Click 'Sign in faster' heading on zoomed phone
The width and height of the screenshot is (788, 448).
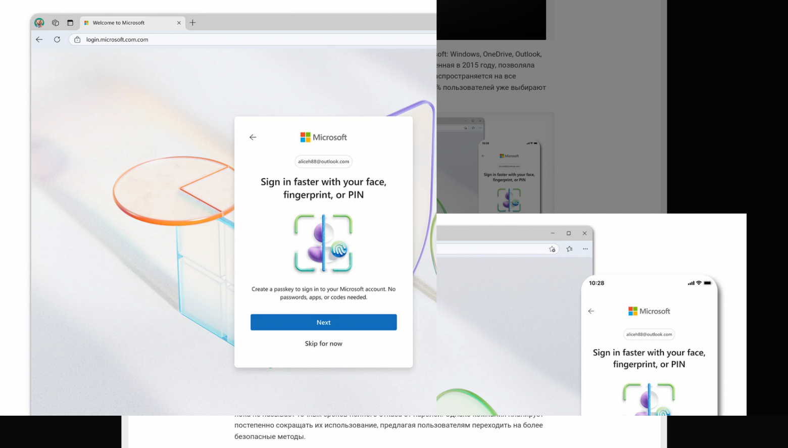649,358
